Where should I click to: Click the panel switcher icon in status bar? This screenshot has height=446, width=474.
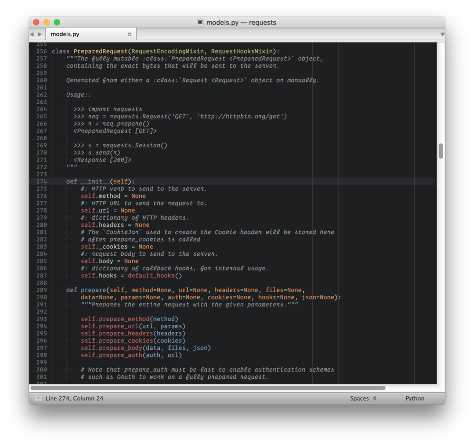coord(38,399)
